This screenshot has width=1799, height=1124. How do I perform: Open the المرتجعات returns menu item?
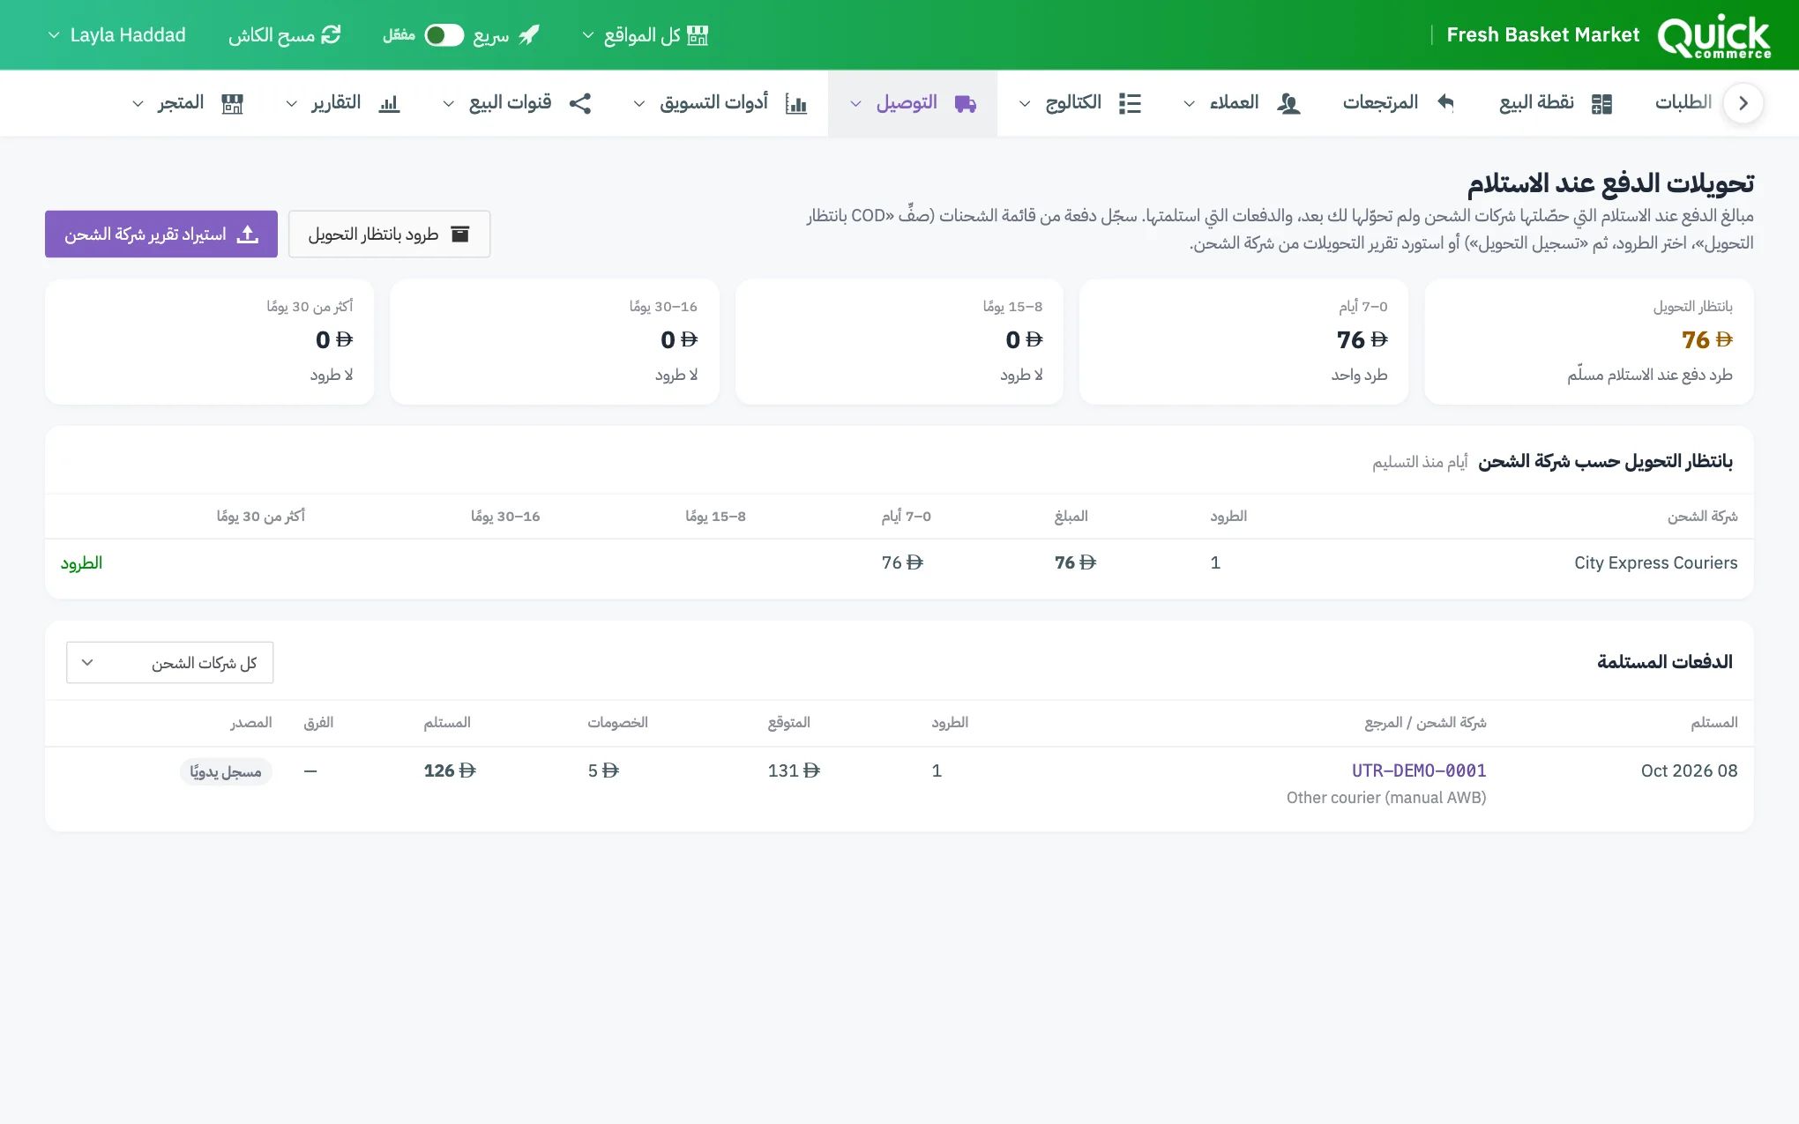click(1399, 103)
